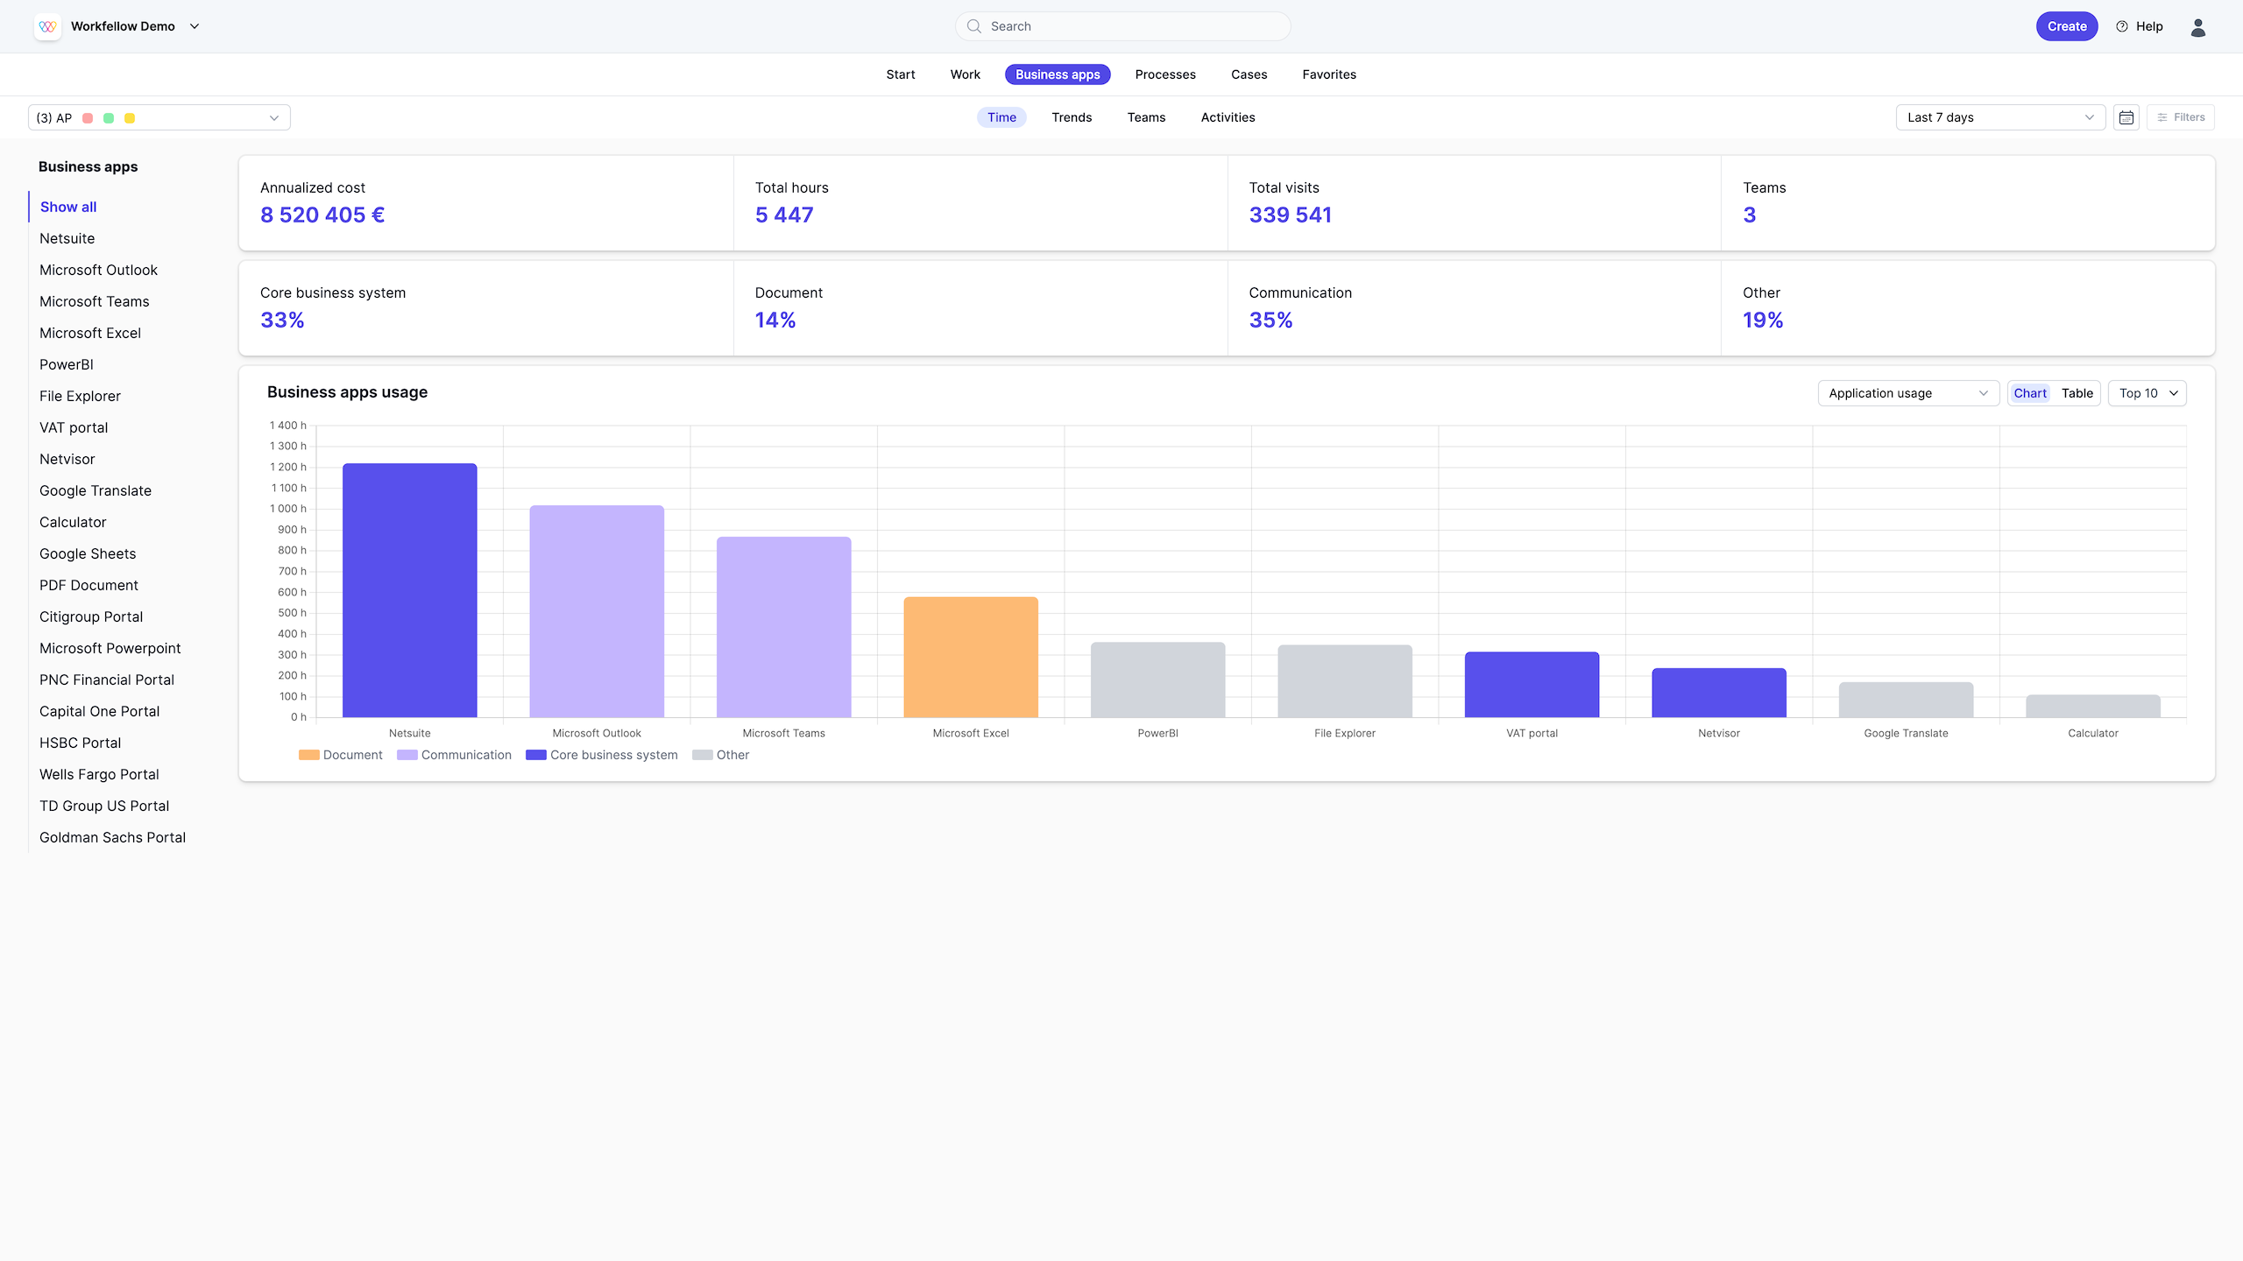Toggle Core business system legend item
Image resolution: width=2243 pixels, height=1261 pixels.
click(x=602, y=755)
